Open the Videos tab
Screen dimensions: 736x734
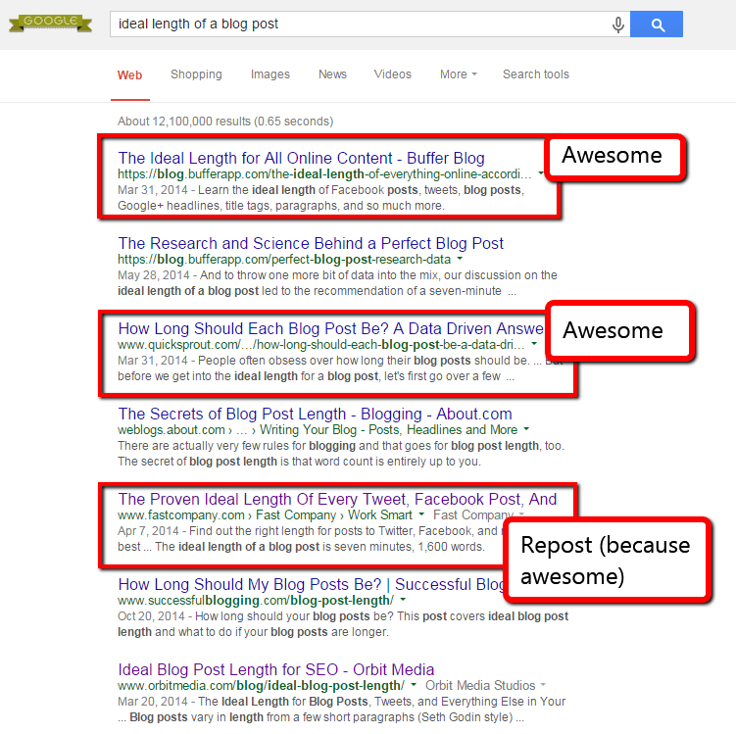tap(392, 74)
